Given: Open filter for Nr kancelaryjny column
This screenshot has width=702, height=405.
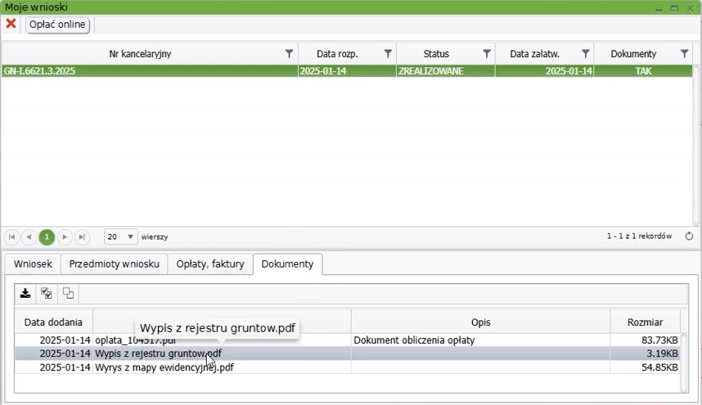Looking at the screenshot, I should 289,54.
